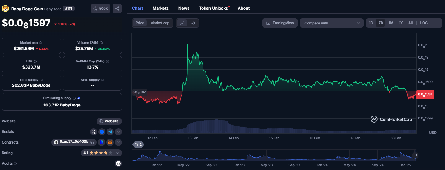Select the Price chart toggle
445x170 pixels.
tap(140, 23)
